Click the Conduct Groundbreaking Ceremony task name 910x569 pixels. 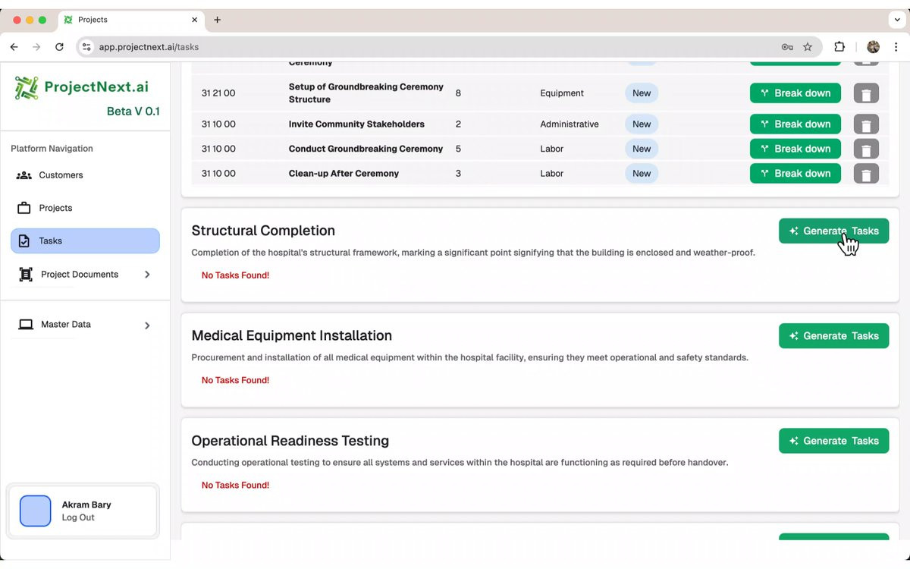pos(366,149)
